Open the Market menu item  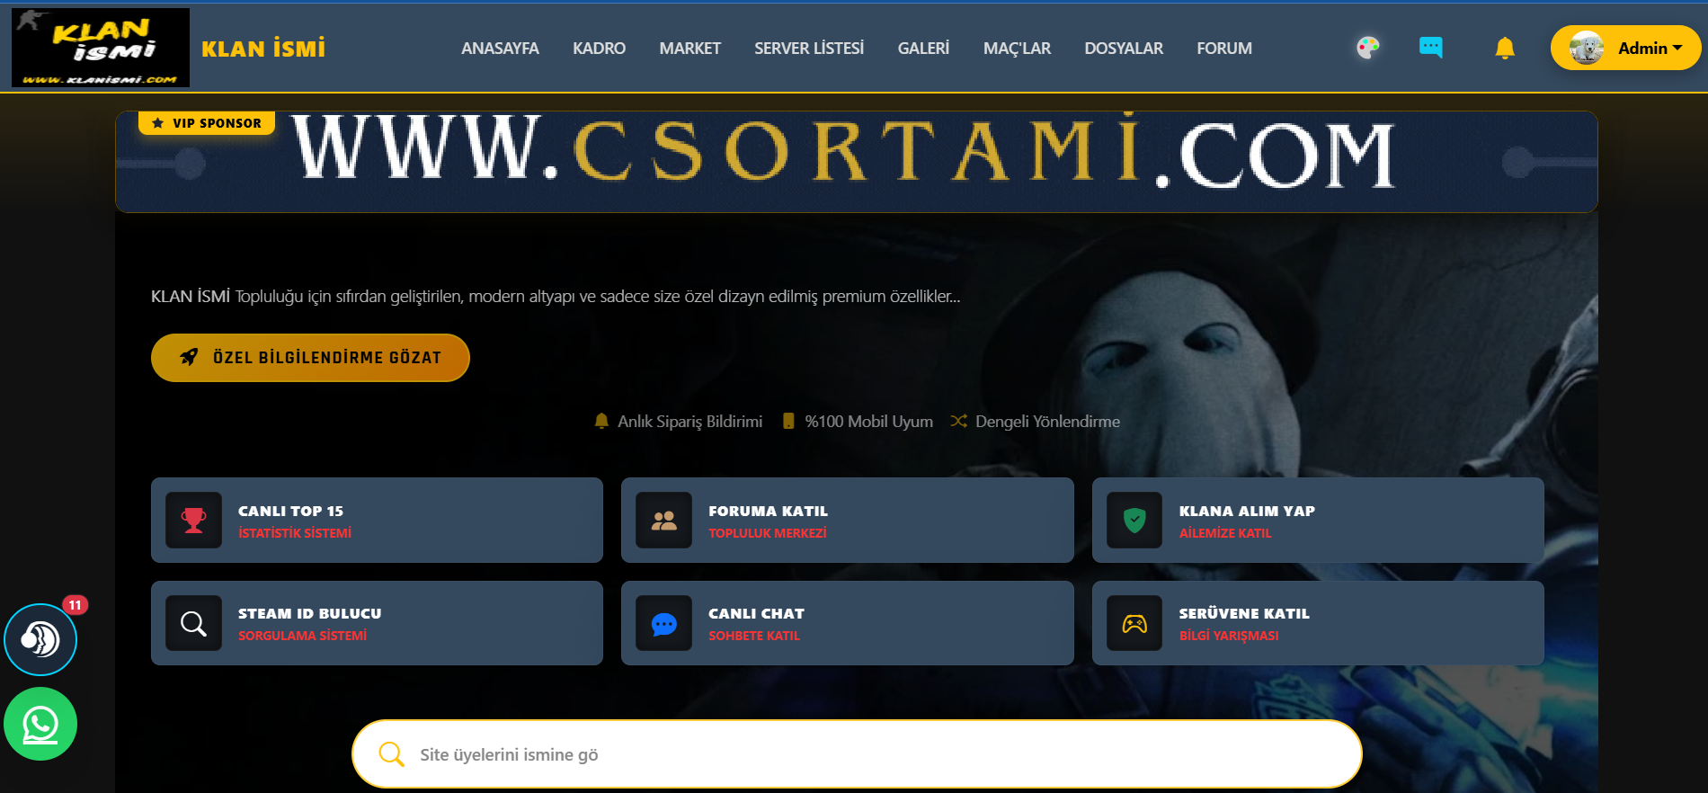(689, 49)
